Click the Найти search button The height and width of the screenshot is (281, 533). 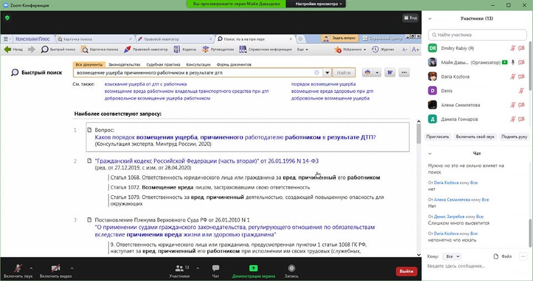coord(343,73)
